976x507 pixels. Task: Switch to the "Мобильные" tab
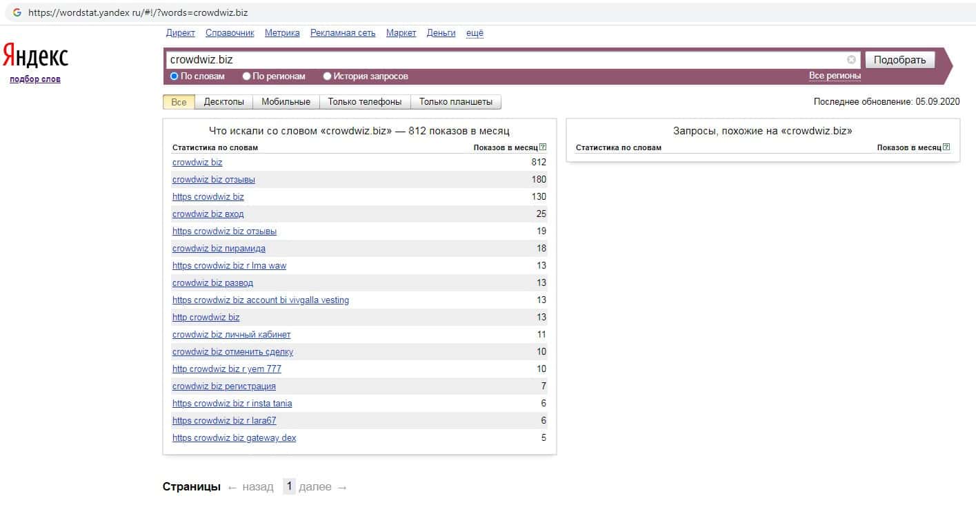286,102
